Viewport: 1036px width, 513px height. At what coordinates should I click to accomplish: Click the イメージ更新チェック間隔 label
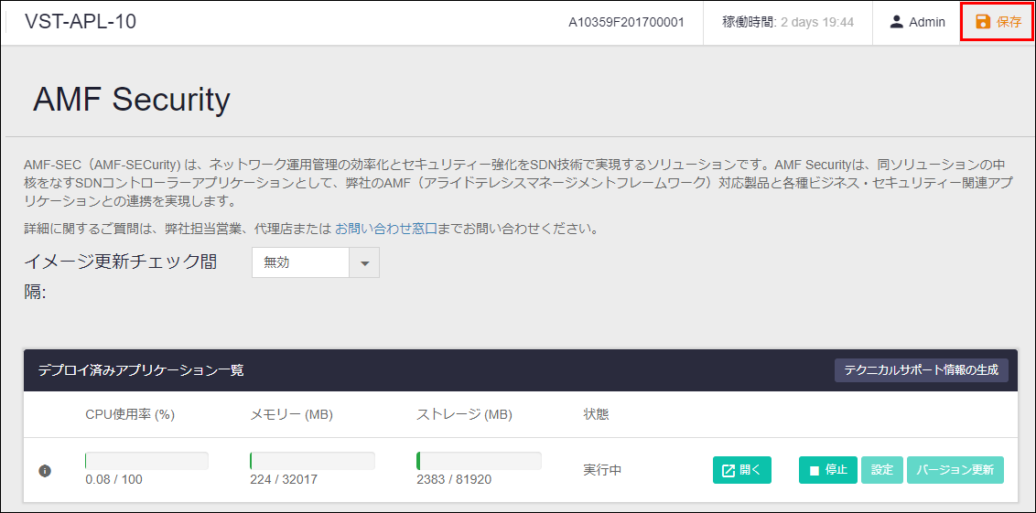point(120,277)
